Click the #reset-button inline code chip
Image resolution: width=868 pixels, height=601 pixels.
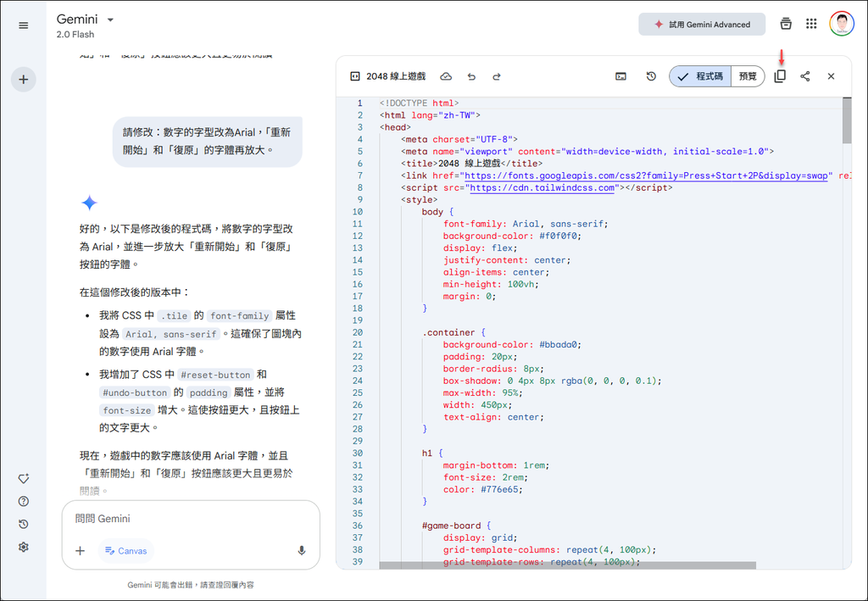point(215,375)
